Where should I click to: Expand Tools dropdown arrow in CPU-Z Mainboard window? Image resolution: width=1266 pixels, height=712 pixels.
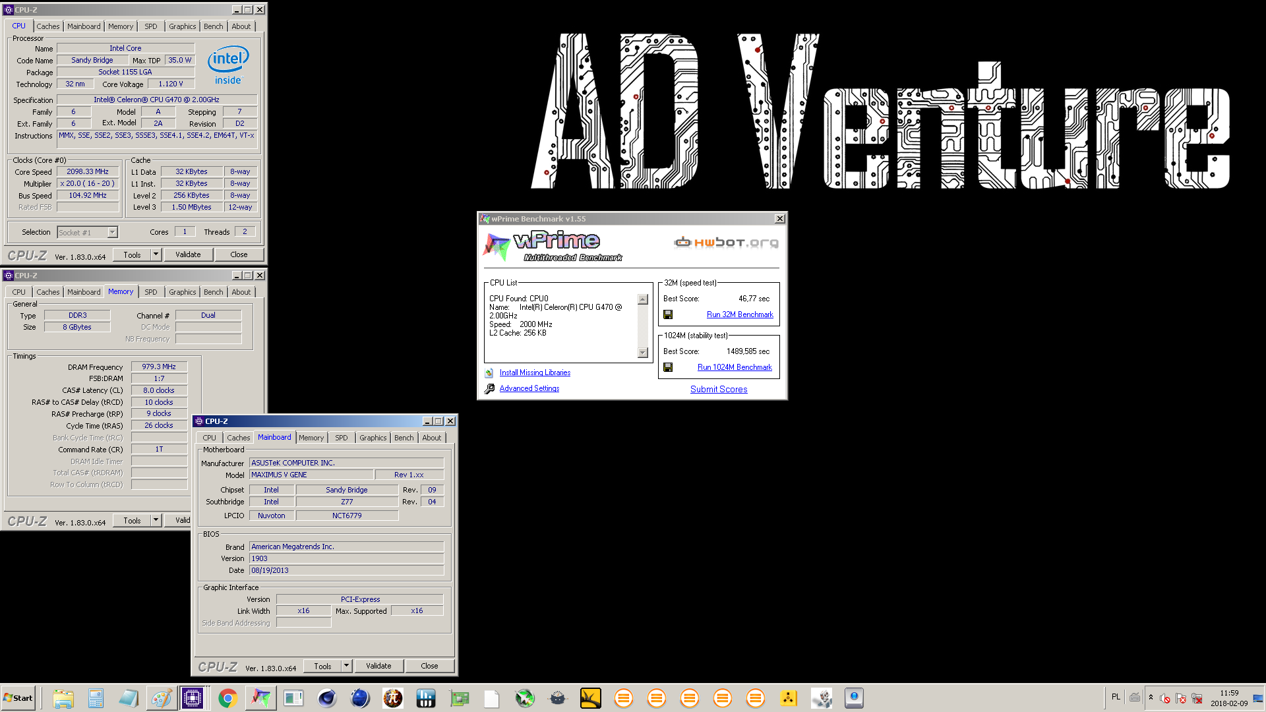pos(347,666)
